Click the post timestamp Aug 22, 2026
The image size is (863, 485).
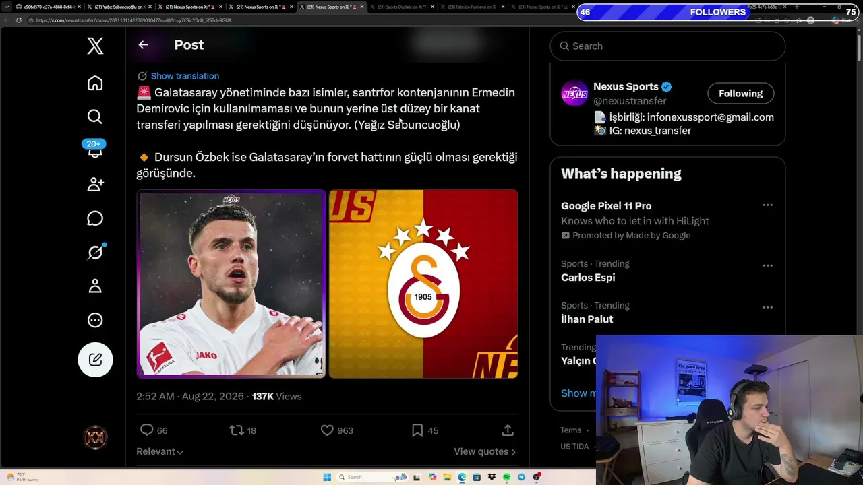tap(190, 397)
